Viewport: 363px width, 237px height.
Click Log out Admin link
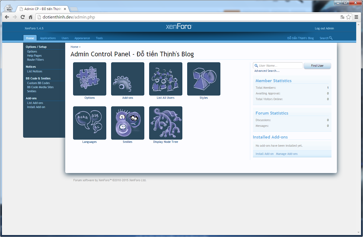pos(324,28)
